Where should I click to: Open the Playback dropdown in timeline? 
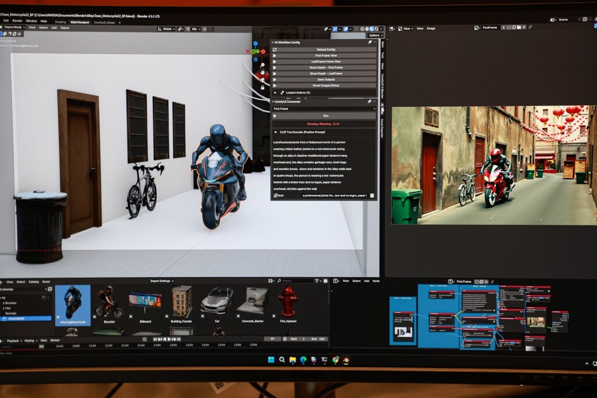pos(15,340)
